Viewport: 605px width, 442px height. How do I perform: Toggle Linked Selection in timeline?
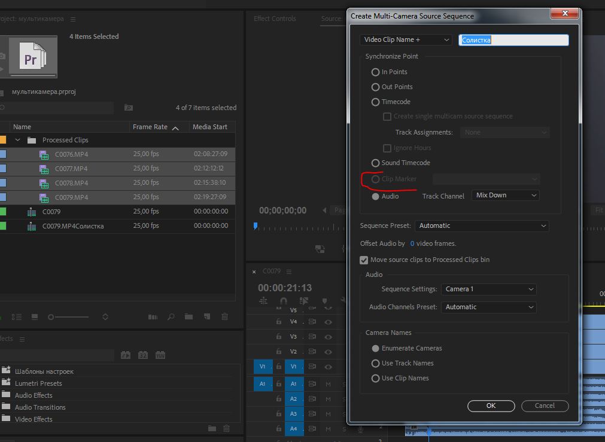[x=303, y=301]
